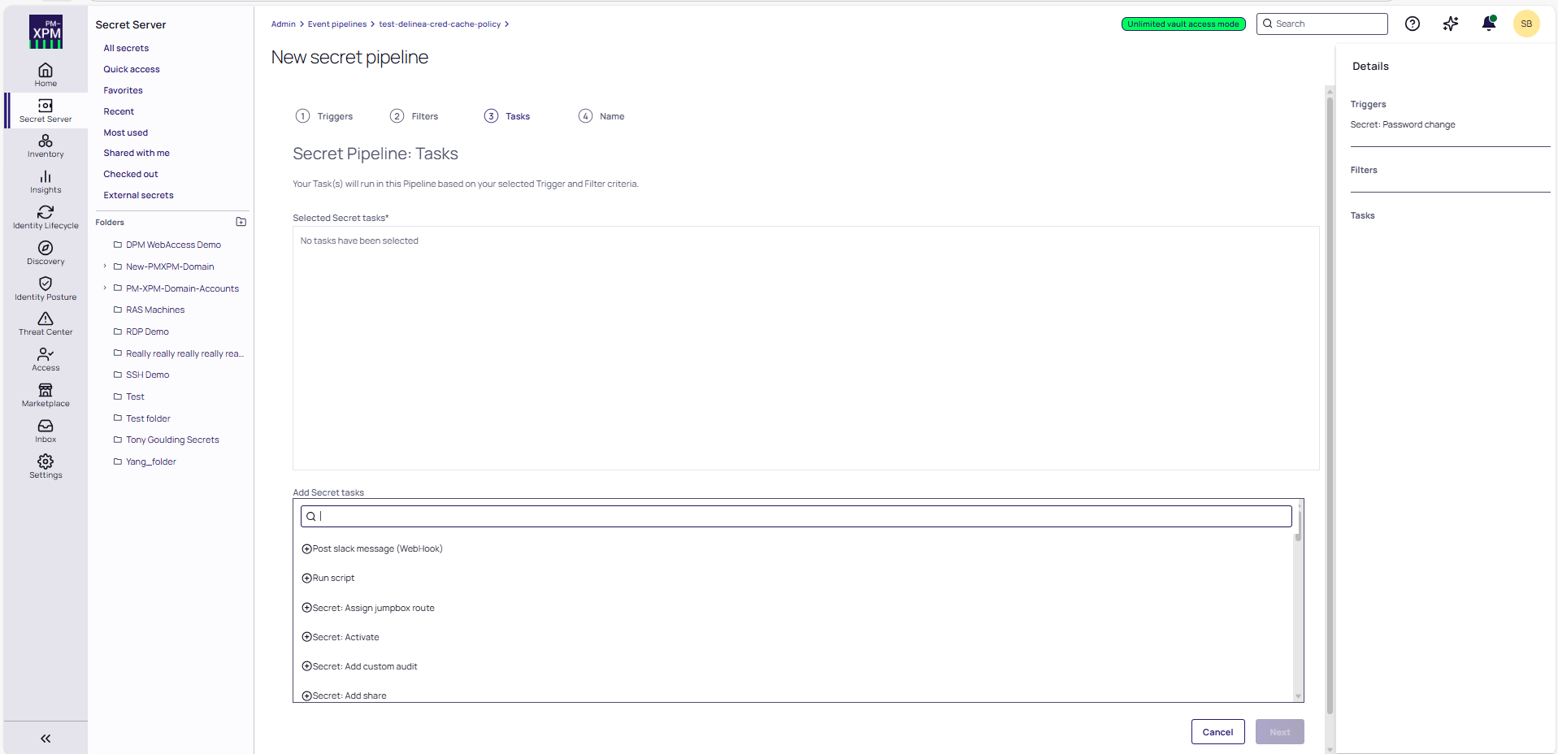1558x754 pixels.
Task: Click the notifications bell icon
Action: click(1488, 24)
